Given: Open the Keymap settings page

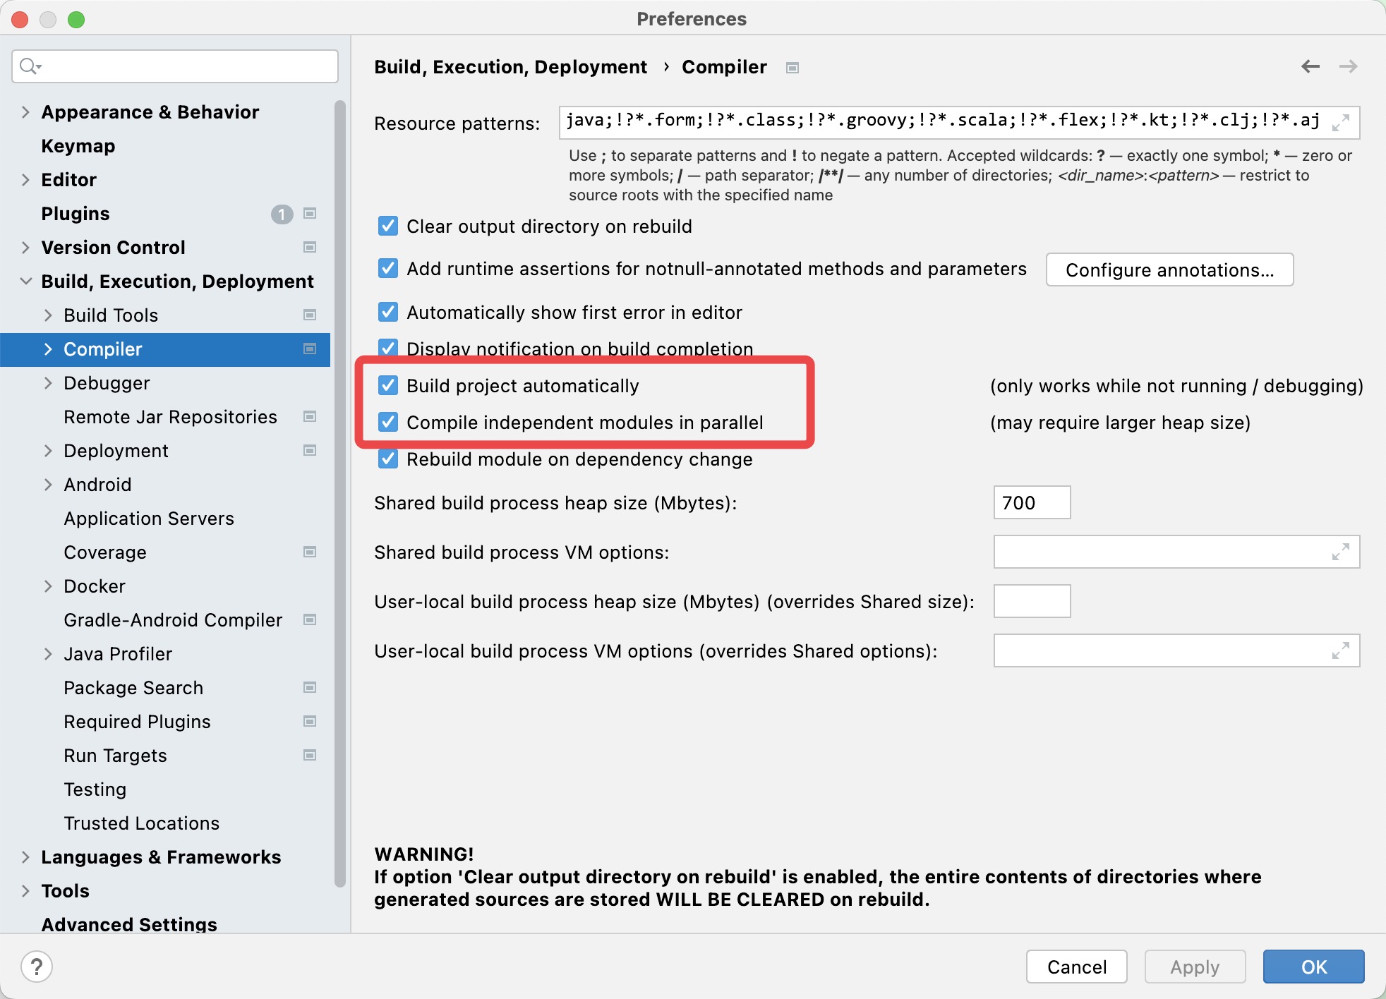Looking at the screenshot, I should (x=78, y=146).
